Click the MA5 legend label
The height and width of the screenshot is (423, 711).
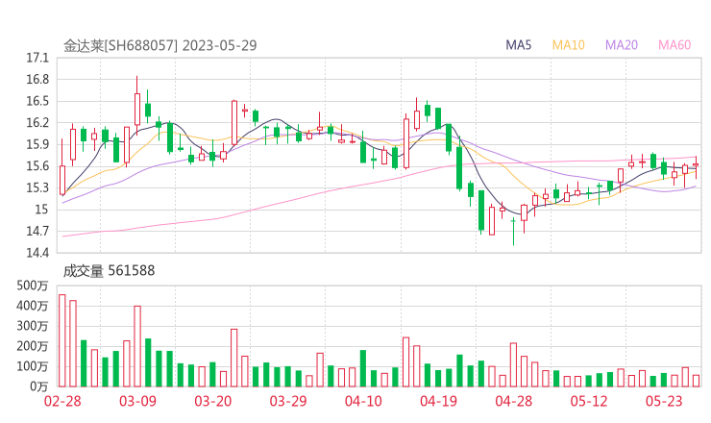518,45
